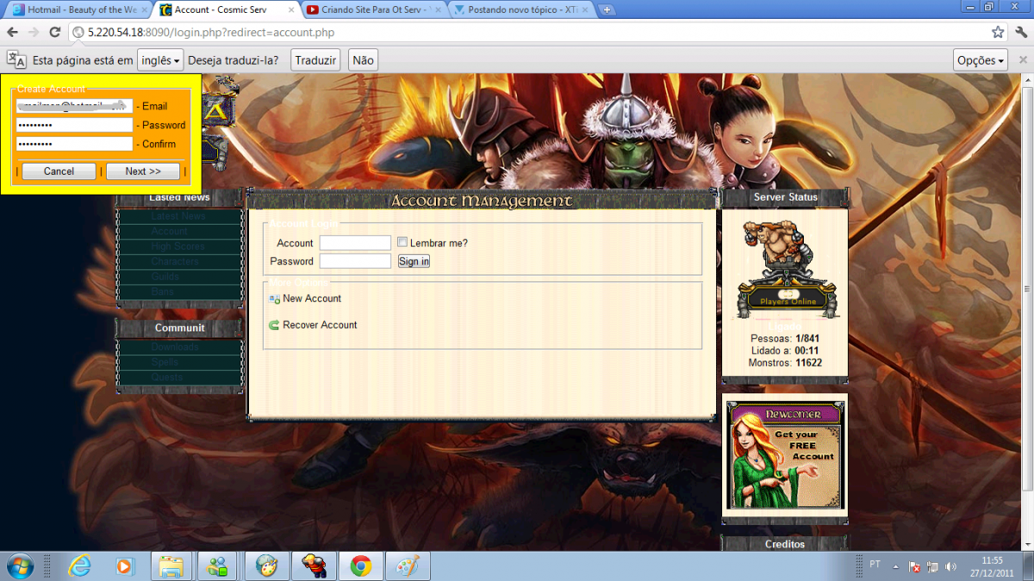Open the inglês language dropdown

tap(160, 60)
